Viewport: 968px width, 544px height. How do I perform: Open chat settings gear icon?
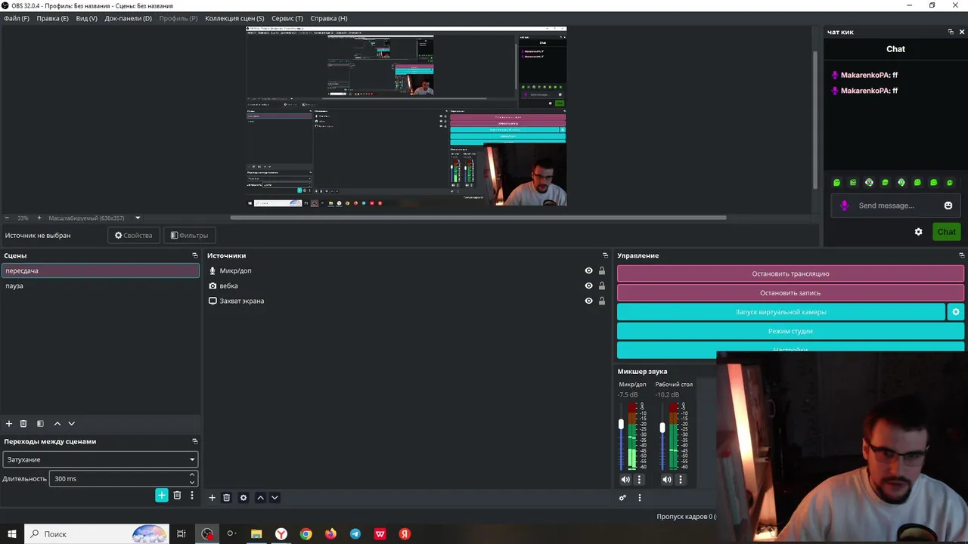coord(919,232)
